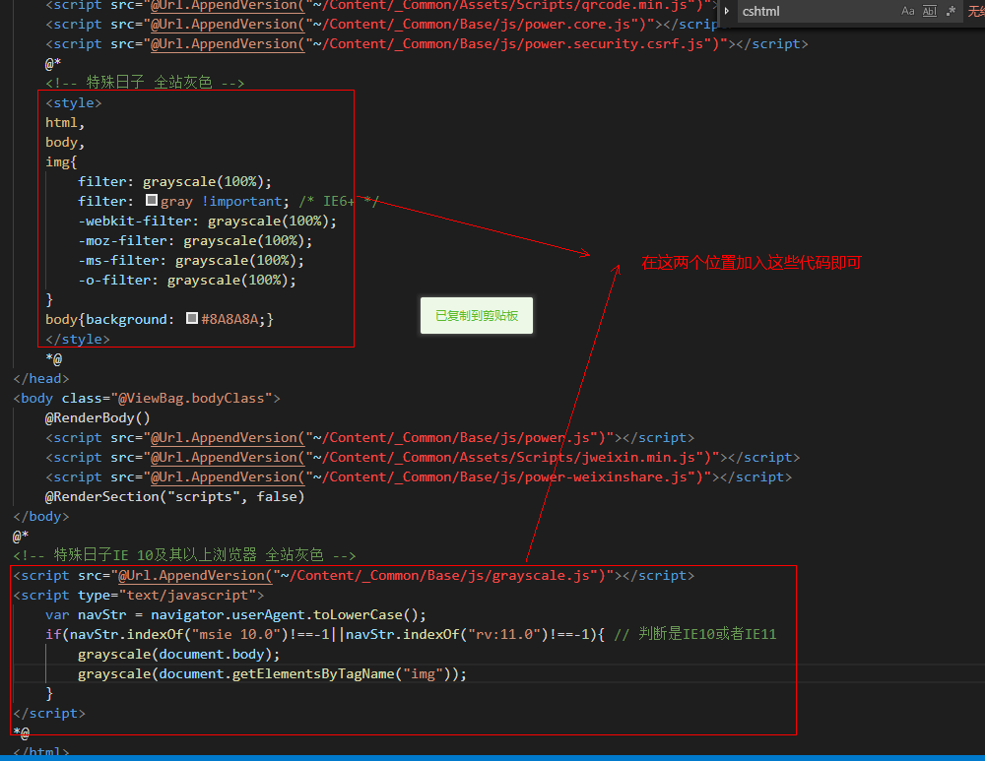Click the green "已复制到剪贴板" toast notification
Image resolution: width=985 pixels, height=761 pixels.
point(476,316)
